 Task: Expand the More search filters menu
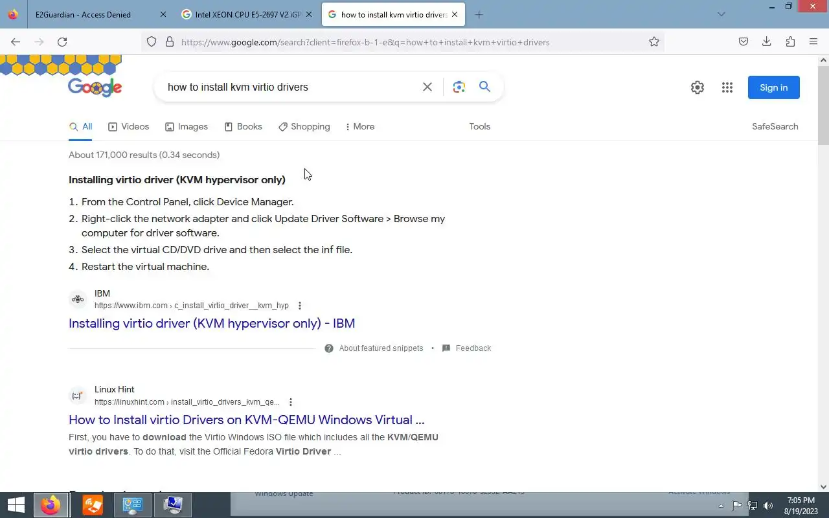click(361, 126)
